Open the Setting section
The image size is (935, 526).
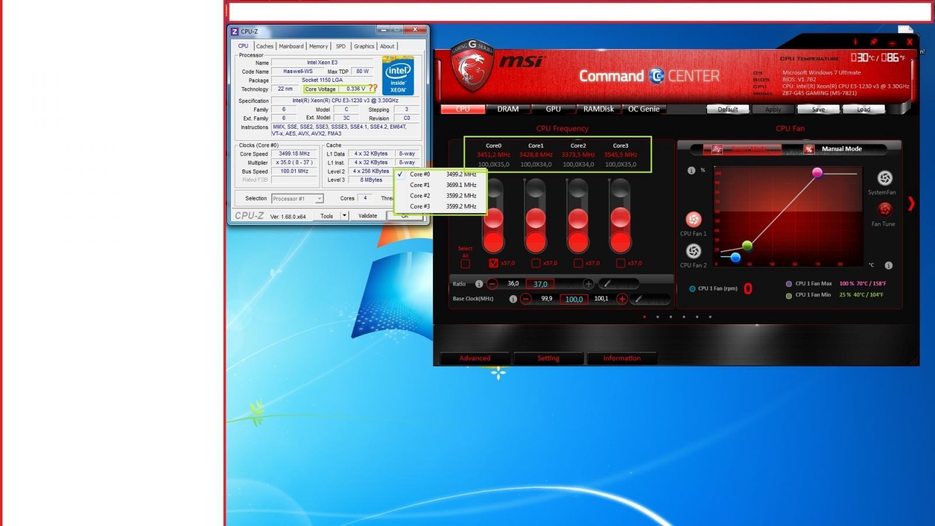548,358
